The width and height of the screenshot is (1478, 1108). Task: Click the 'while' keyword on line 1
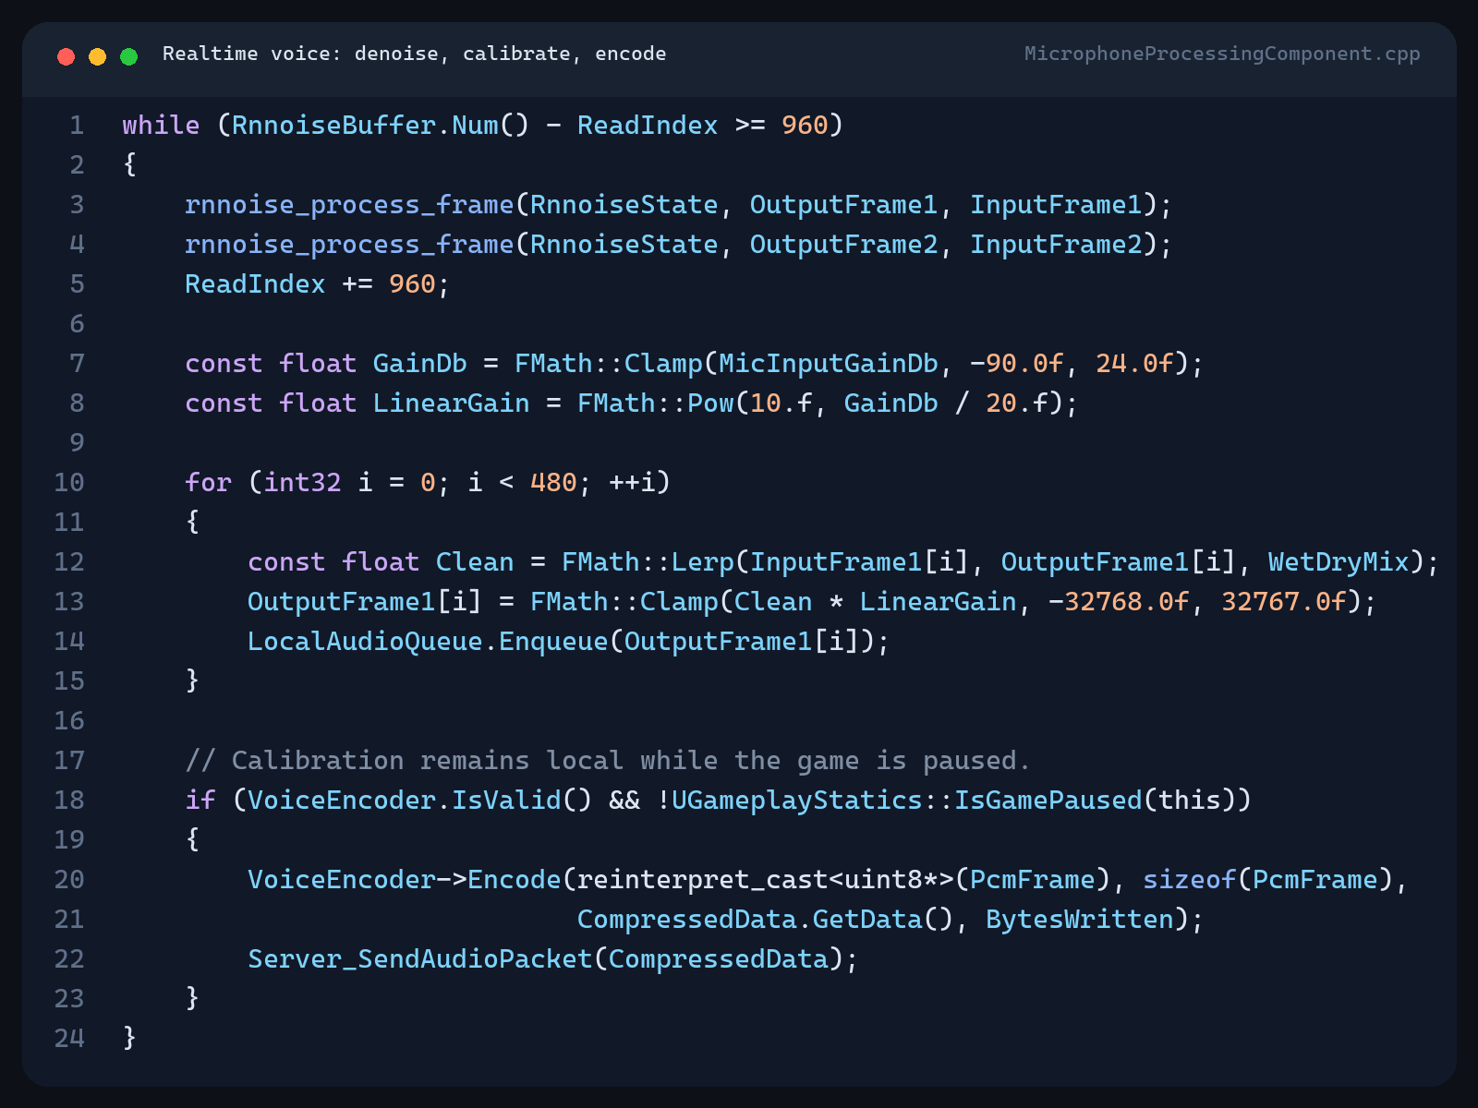[x=161, y=125]
